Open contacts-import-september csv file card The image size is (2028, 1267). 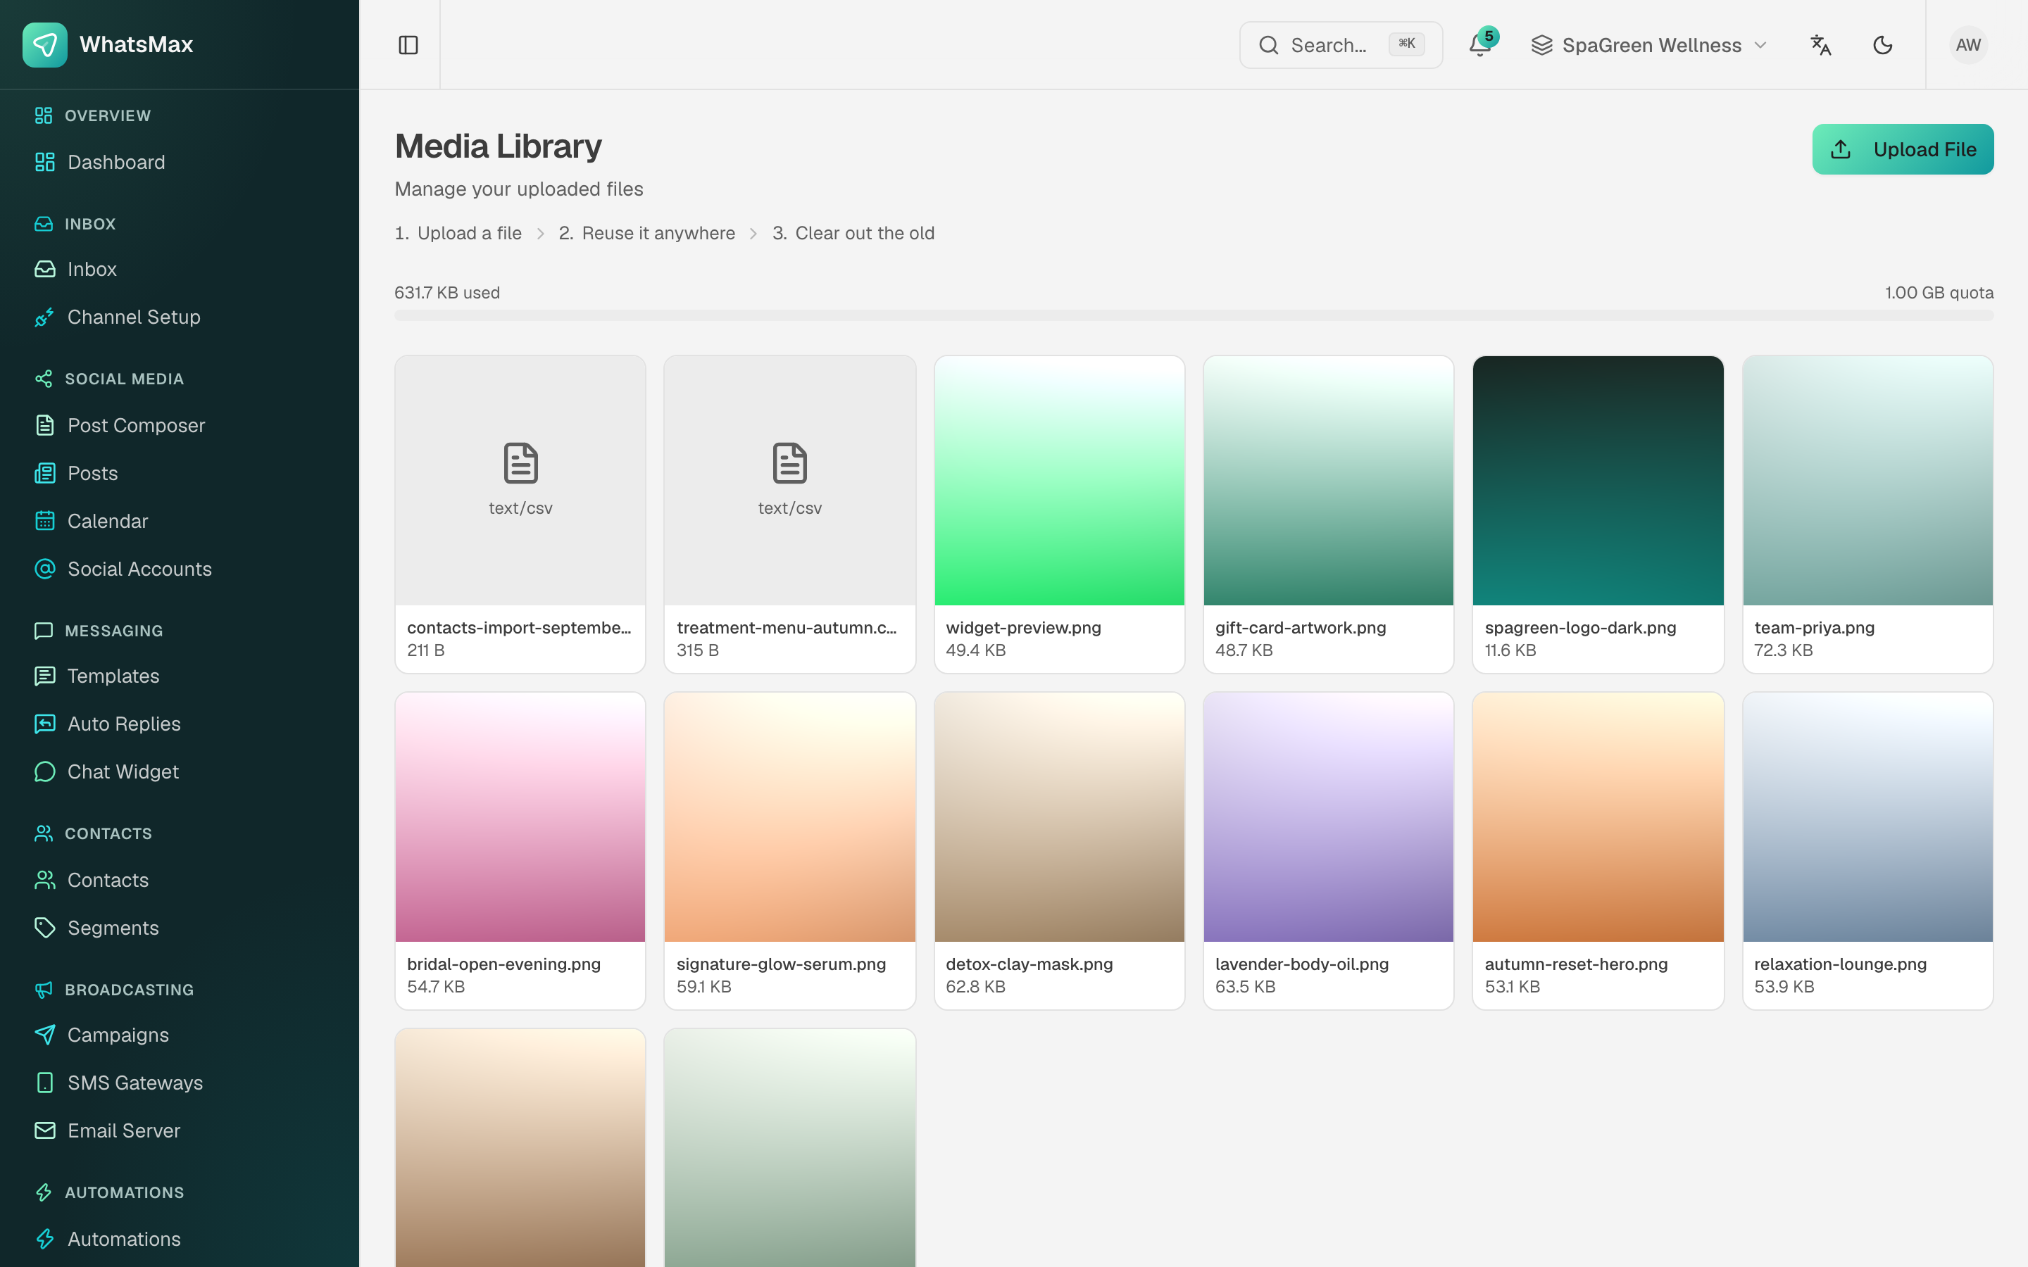520,514
